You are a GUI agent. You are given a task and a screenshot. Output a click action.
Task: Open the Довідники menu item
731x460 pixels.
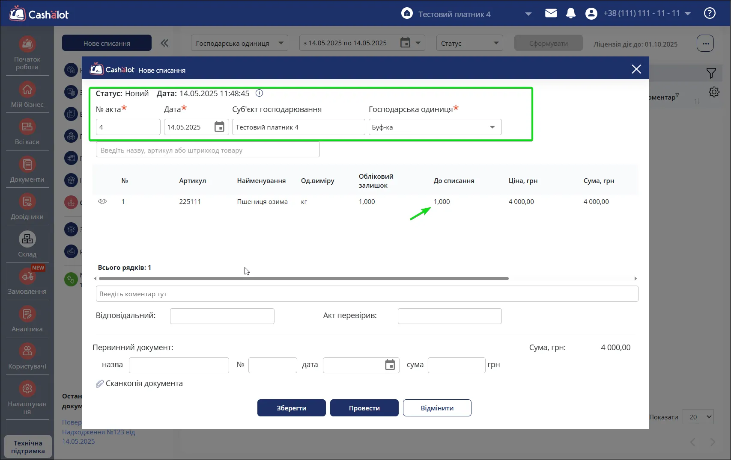pyautogui.click(x=27, y=207)
